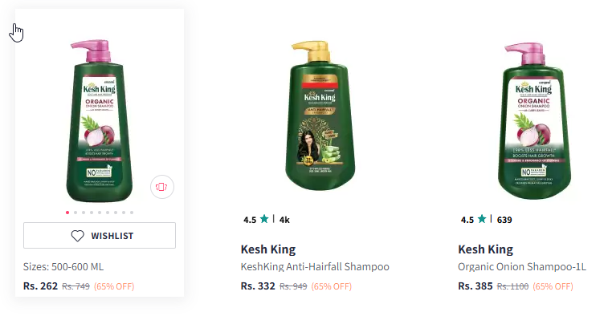Image resolution: width=608 pixels, height=320 pixels.
Task: Click the star icon beside 639 ratings
Action: pos(482,219)
